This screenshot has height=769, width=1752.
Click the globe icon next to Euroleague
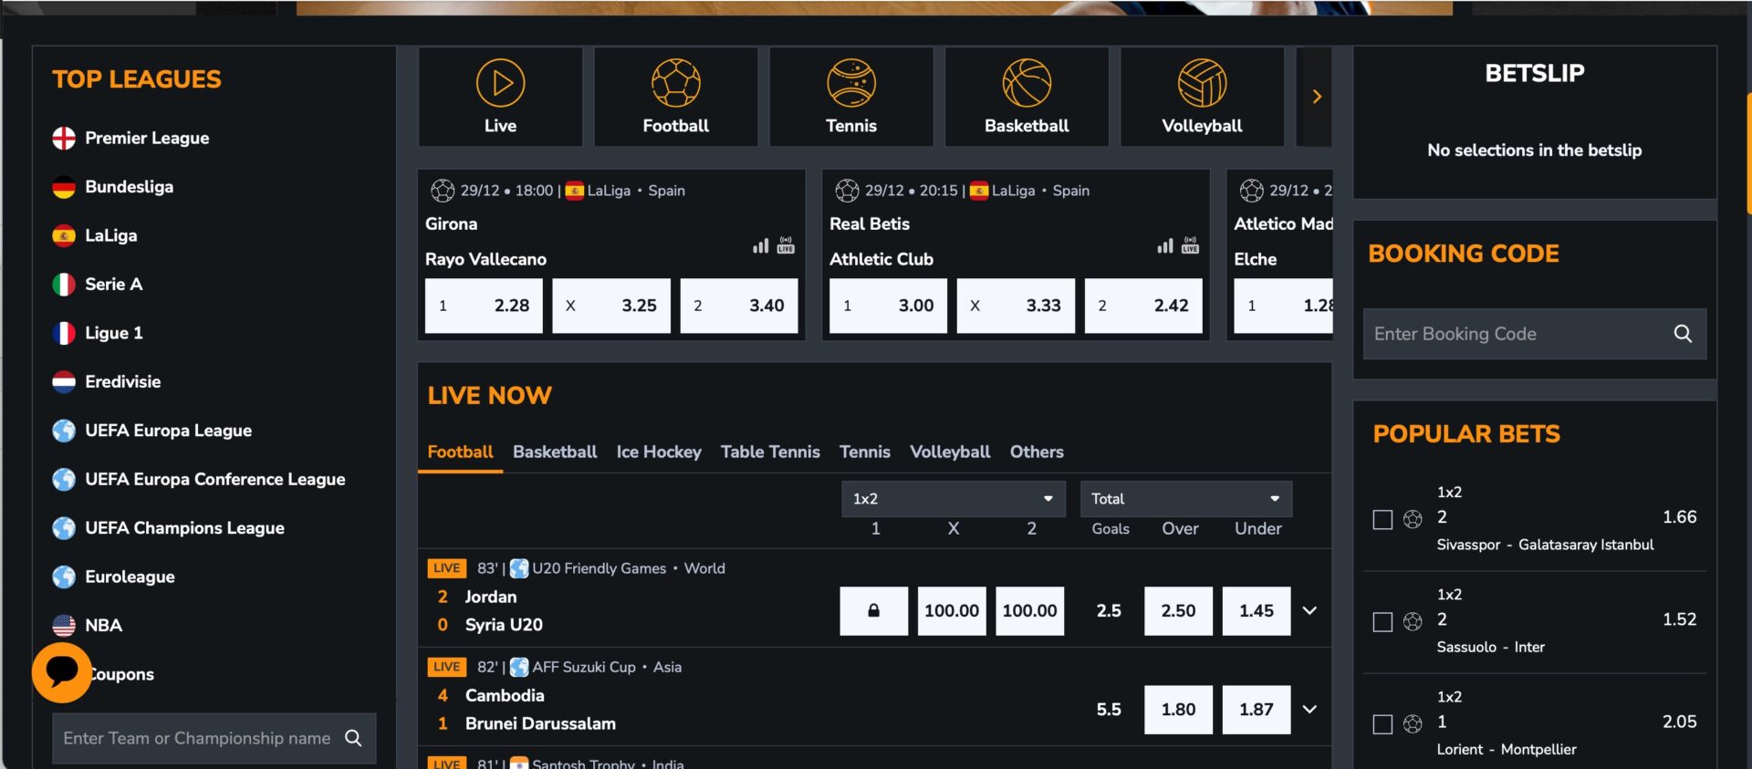pyautogui.click(x=64, y=577)
